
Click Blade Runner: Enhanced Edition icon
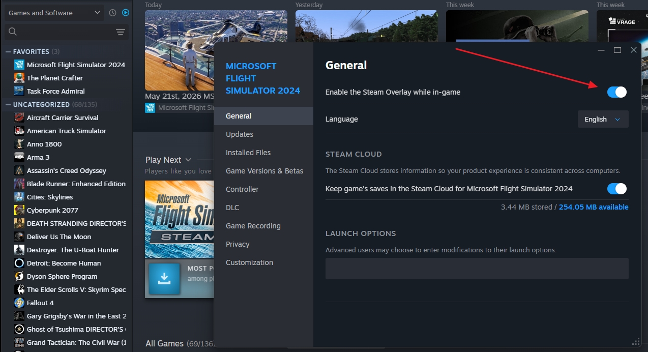coord(19,184)
